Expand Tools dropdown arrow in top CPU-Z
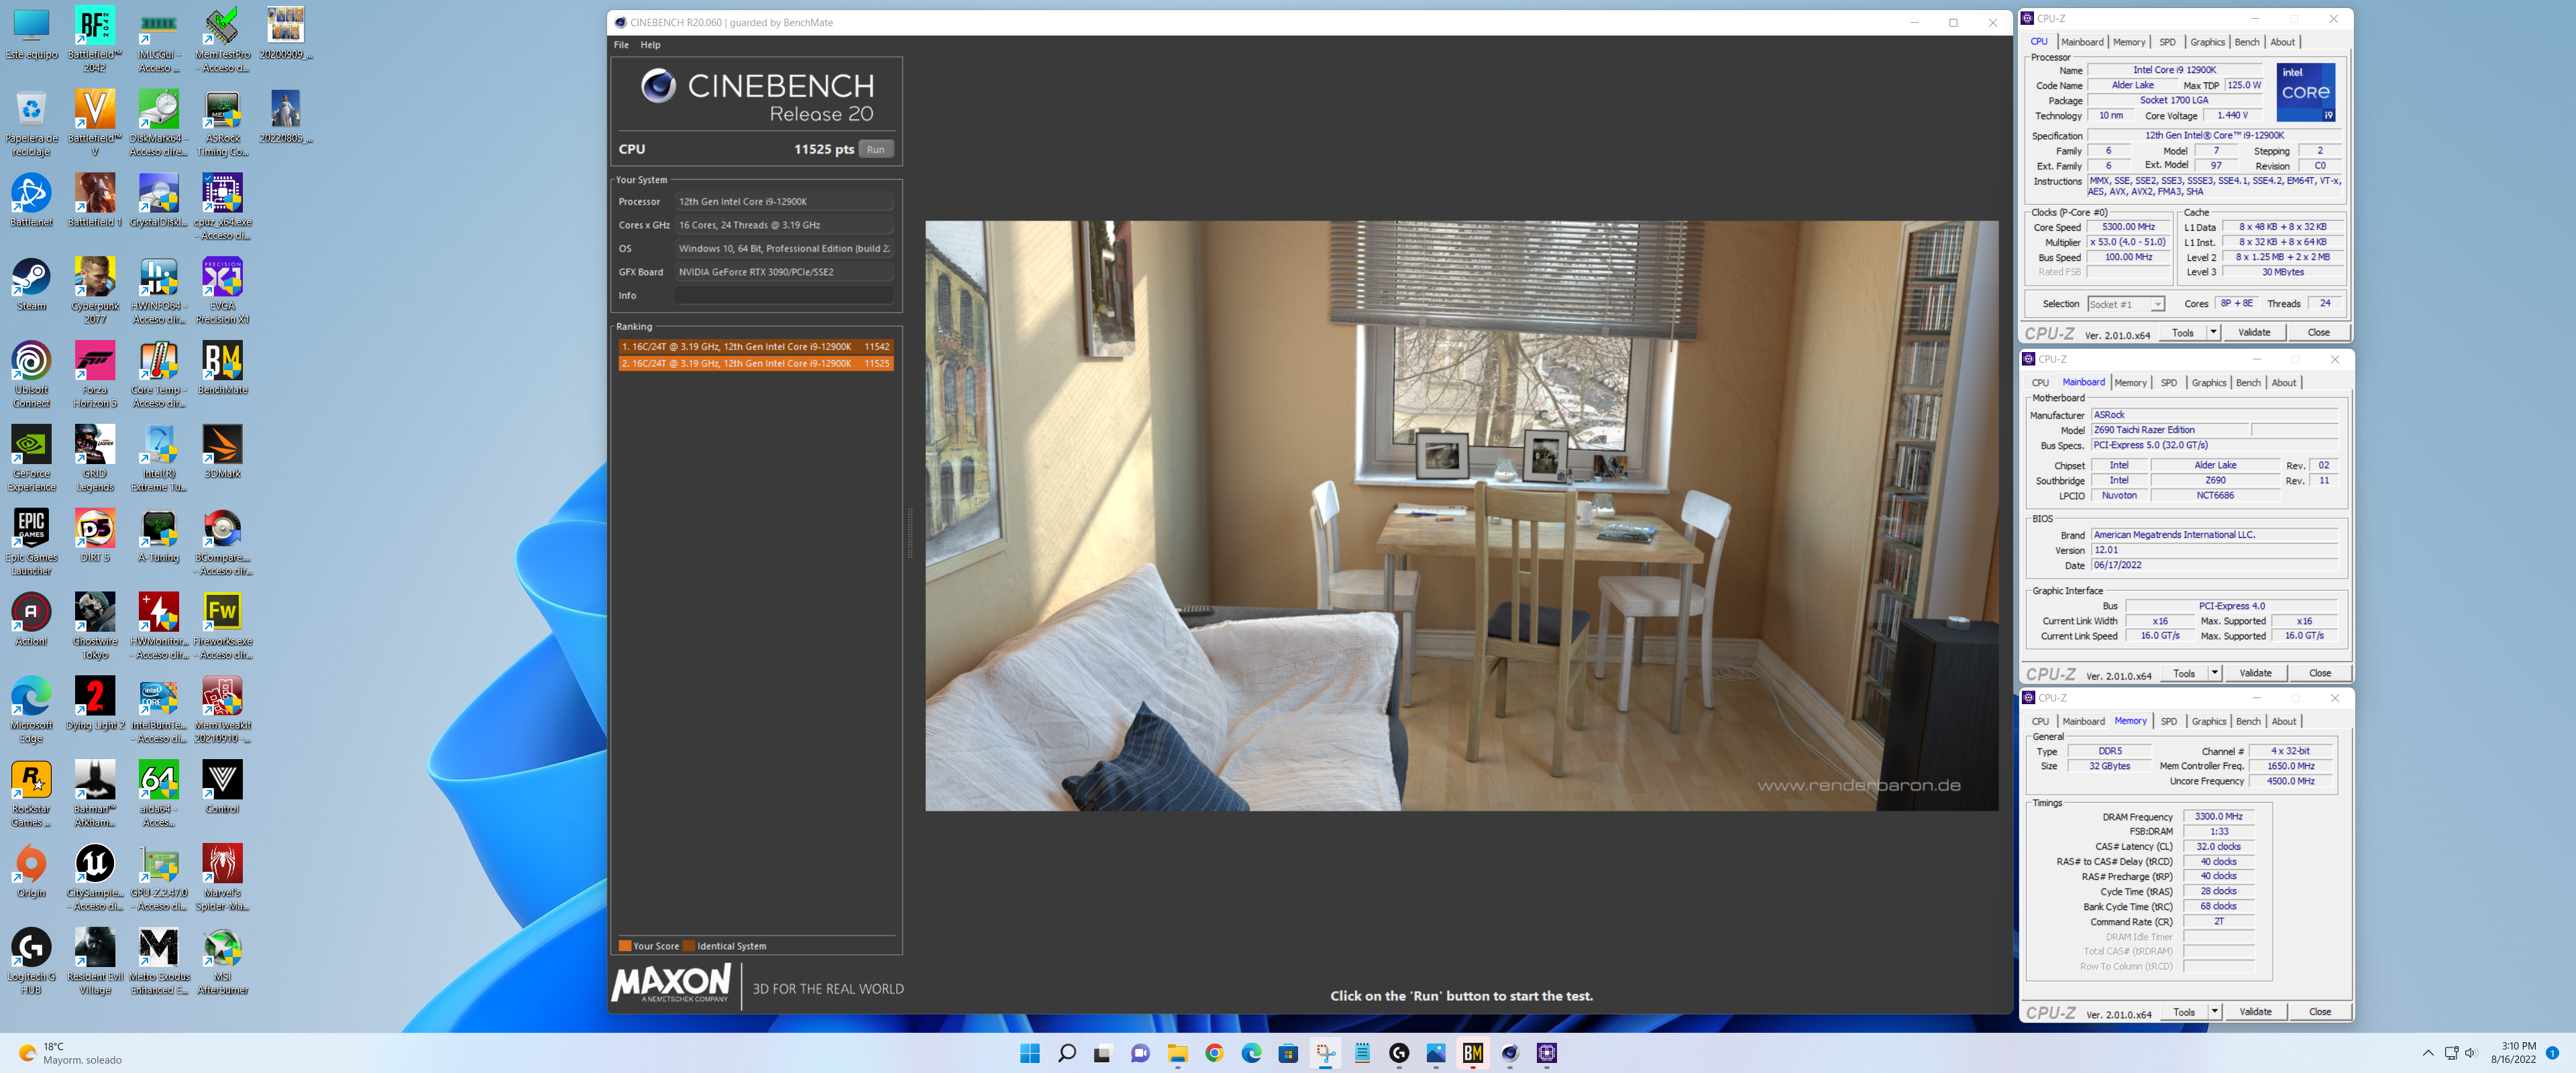 [2213, 332]
